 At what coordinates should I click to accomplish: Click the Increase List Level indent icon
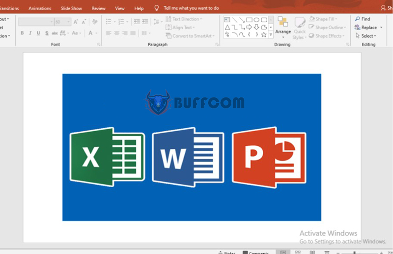pos(145,22)
